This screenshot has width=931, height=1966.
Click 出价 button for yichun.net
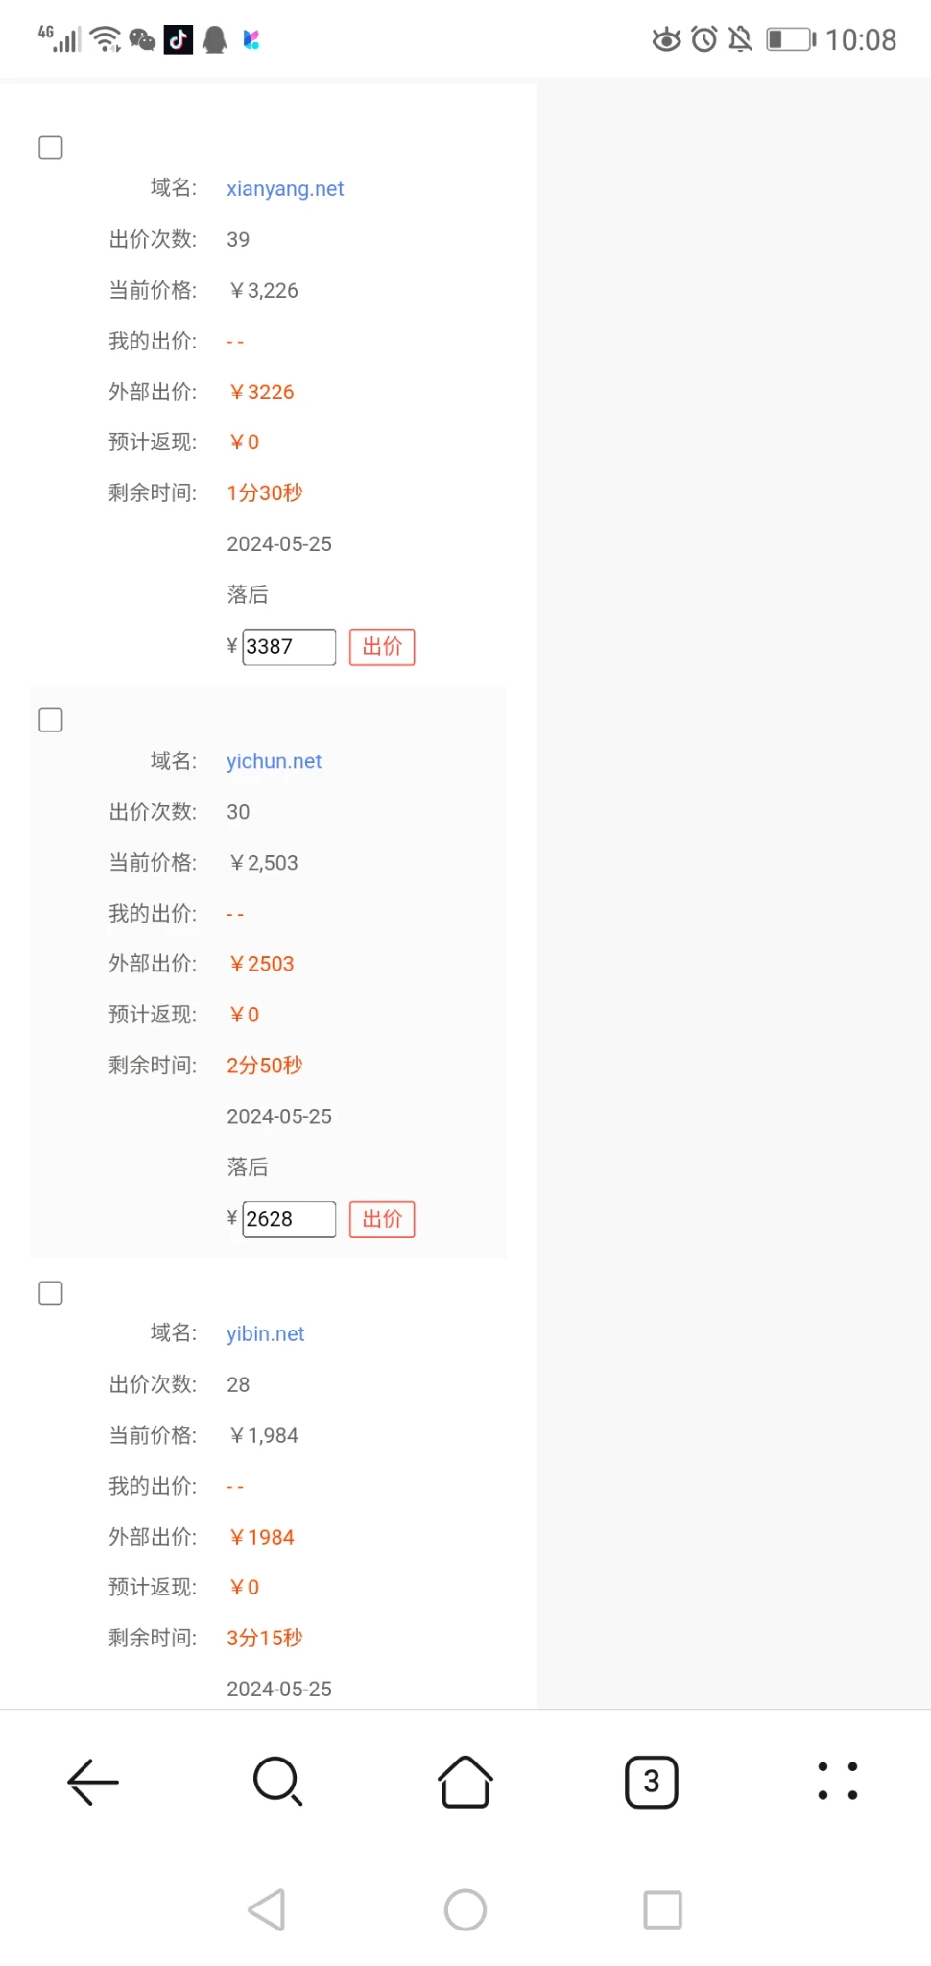click(x=382, y=1219)
